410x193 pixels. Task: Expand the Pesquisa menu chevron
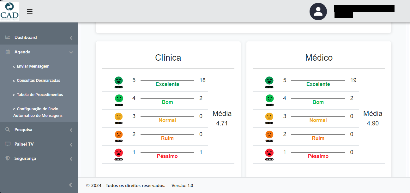(71, 130)
